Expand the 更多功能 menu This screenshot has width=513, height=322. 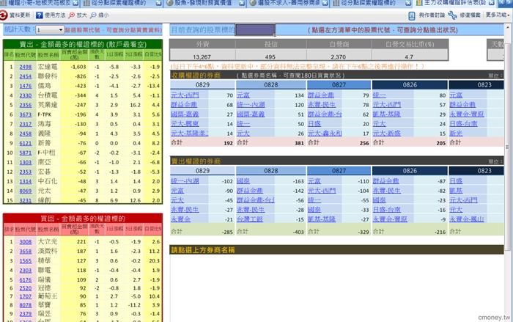[x=498, y=15]
